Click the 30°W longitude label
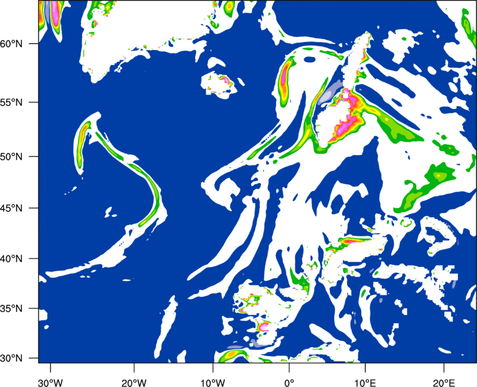This screenshot has width=477, height=387. coord(50,382)
